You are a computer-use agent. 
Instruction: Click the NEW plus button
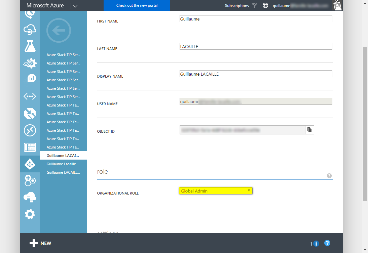[x=40, y=243]
